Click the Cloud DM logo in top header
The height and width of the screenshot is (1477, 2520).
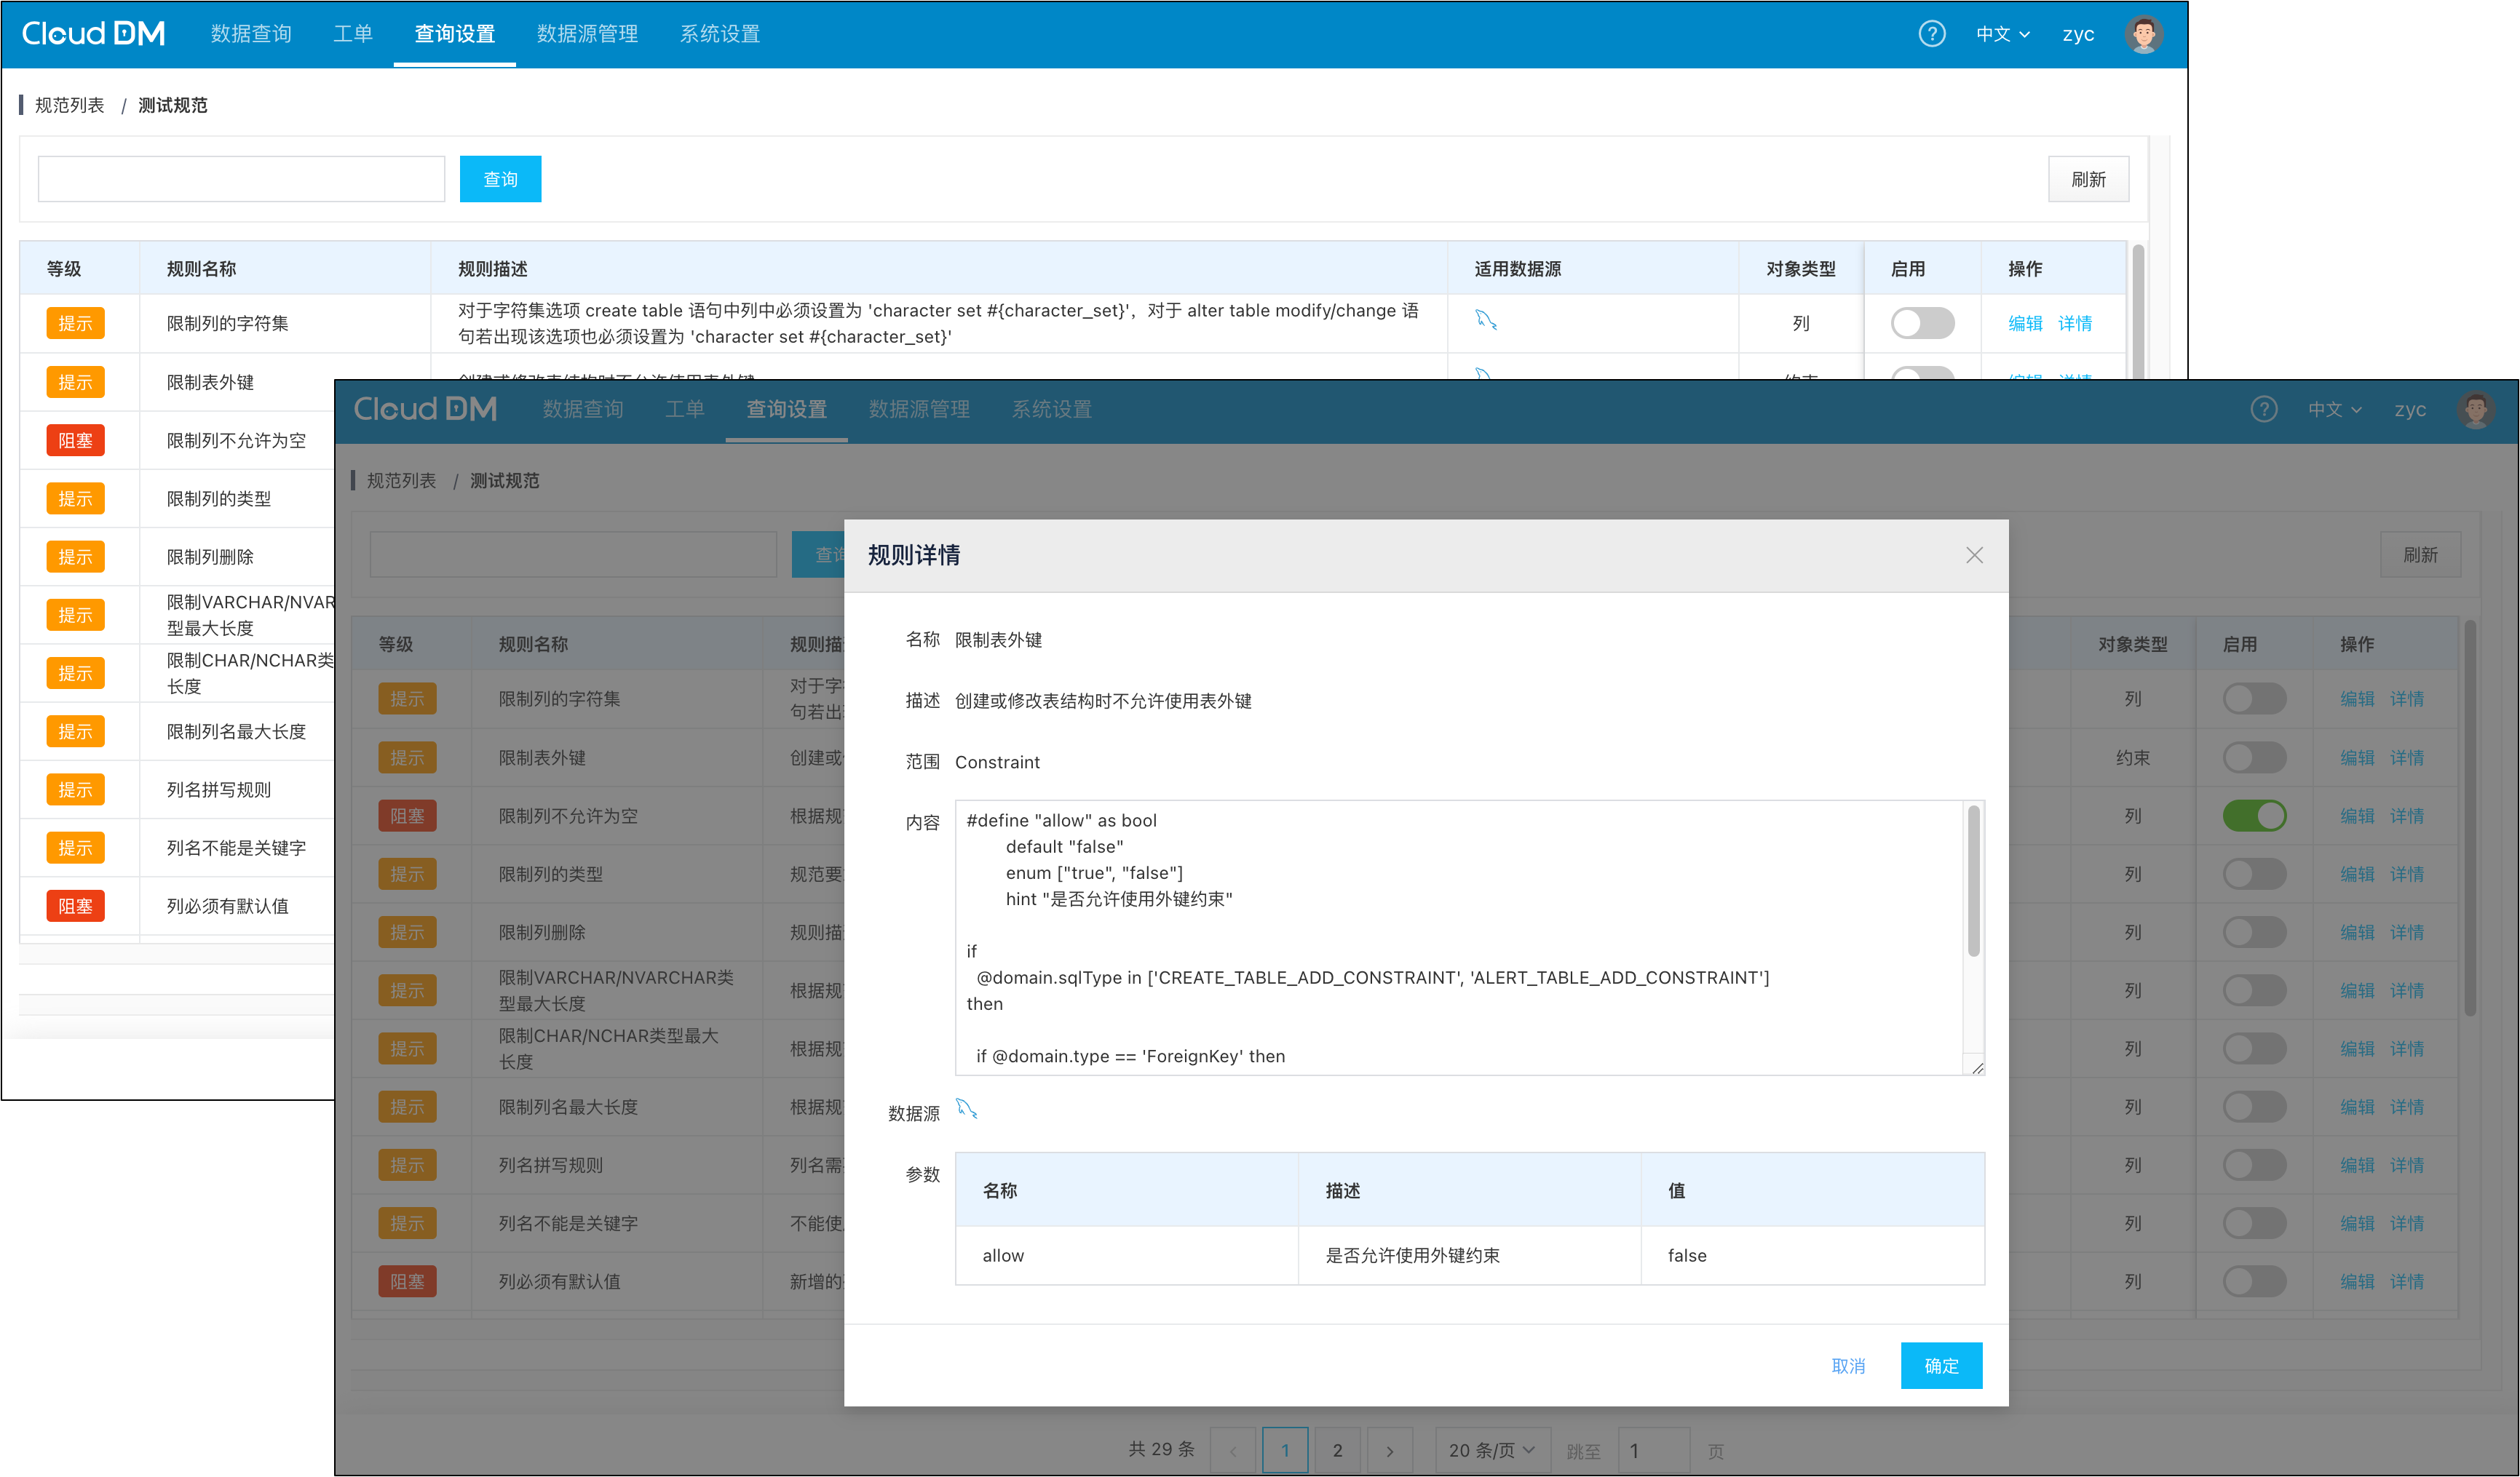click(93, 34)
